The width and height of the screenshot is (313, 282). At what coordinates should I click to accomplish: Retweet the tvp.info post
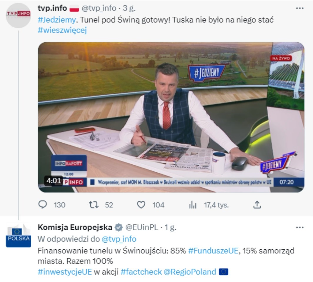(x=94, y=205)
